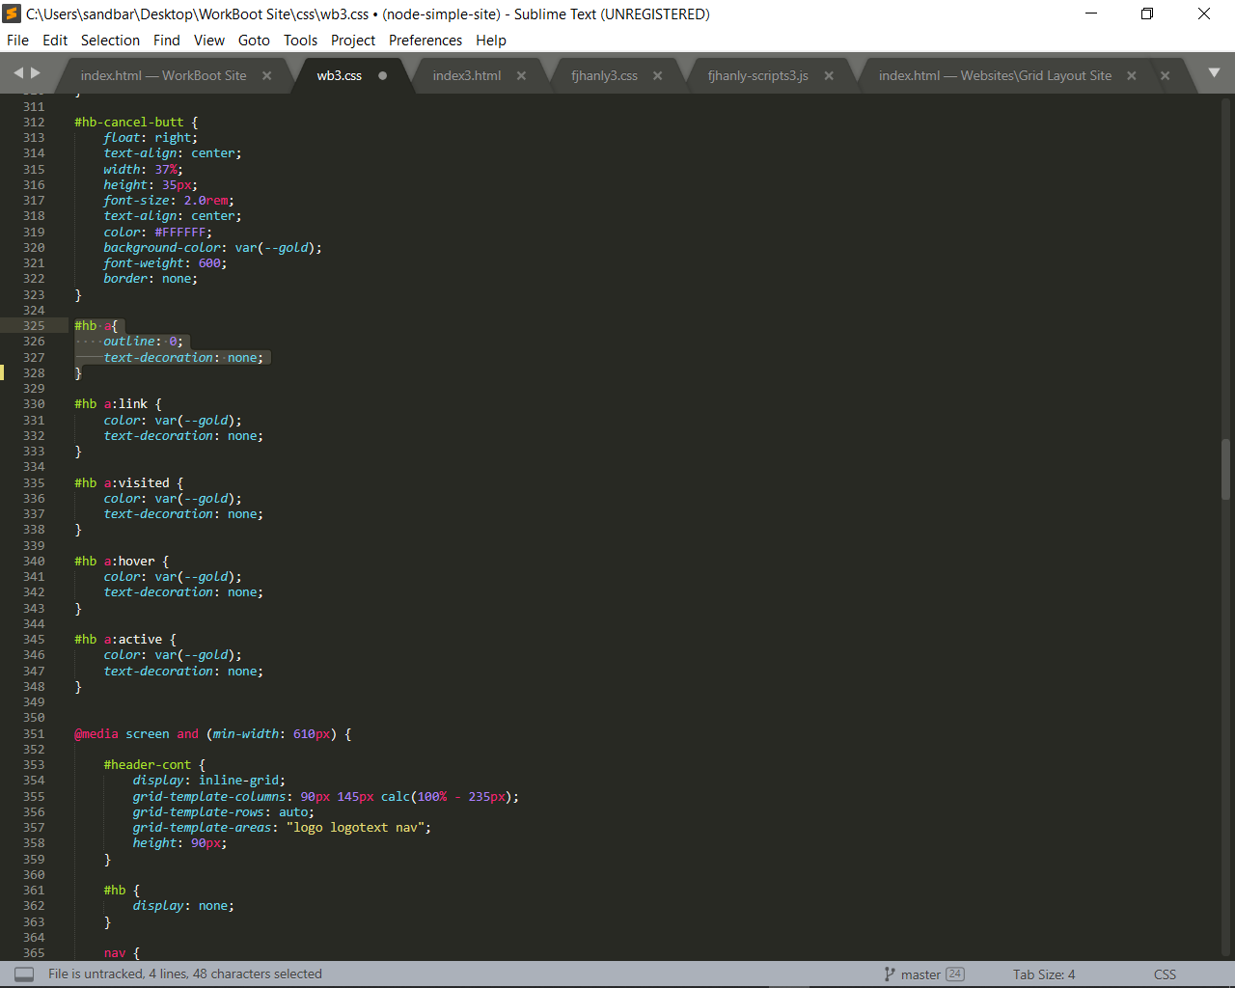Switch to the fjhanly3.css tab
The image size is (1235, 988).
tap(604, 76)
